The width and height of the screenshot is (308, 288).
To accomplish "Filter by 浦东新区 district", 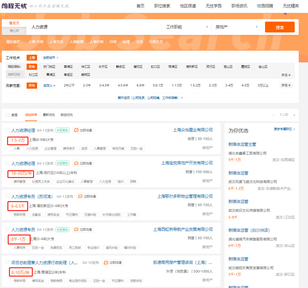I will click(x=192, y=67).
